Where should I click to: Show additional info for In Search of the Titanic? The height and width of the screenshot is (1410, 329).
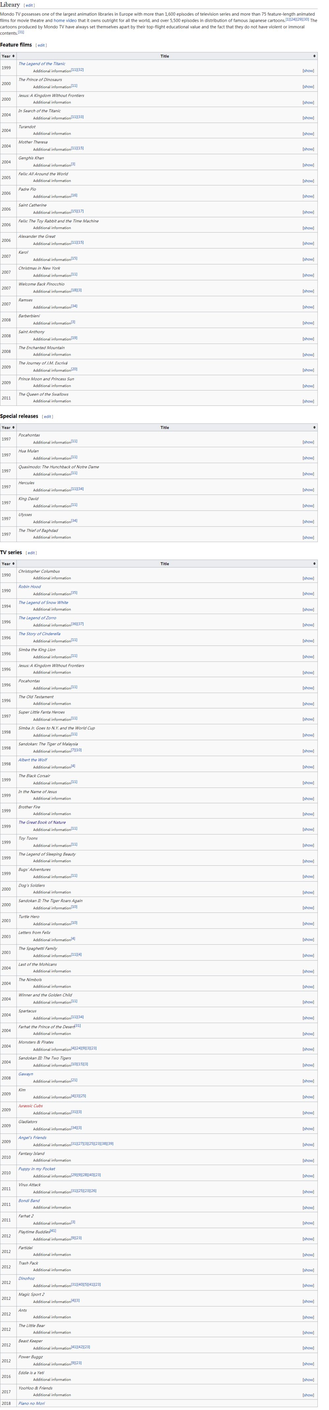coord(308,118)
